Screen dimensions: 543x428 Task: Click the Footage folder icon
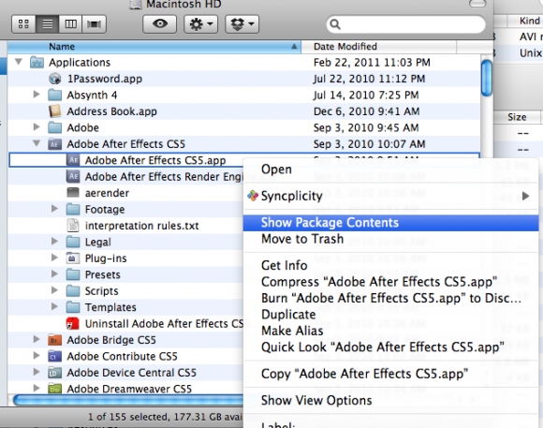tap(73, 210)
